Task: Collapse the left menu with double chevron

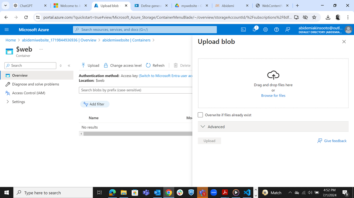Action: 69,66
